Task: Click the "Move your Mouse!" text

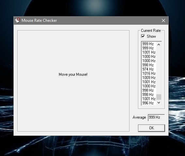Action: (73, 74)
